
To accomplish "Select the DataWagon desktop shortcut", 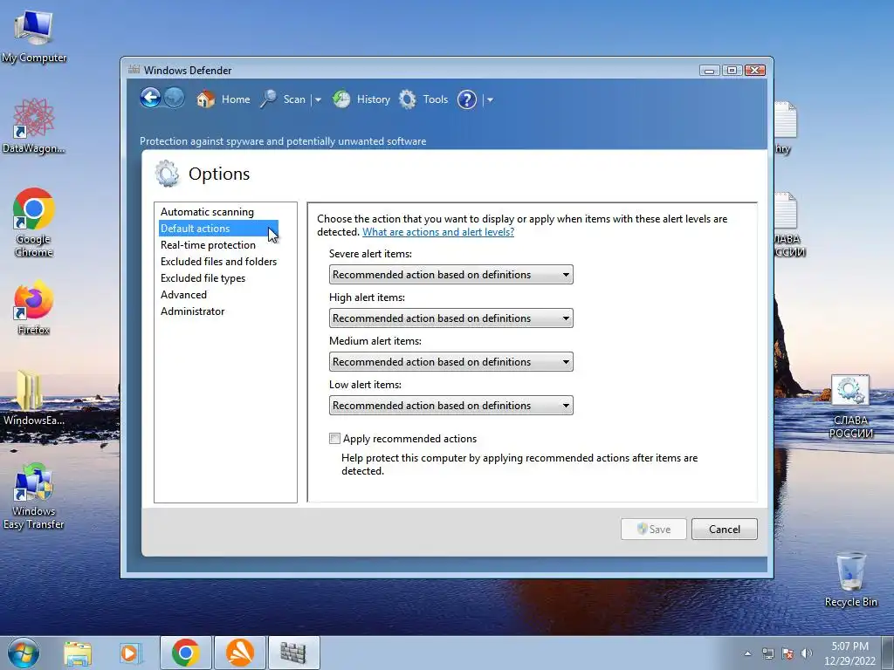I will [34, 126].
